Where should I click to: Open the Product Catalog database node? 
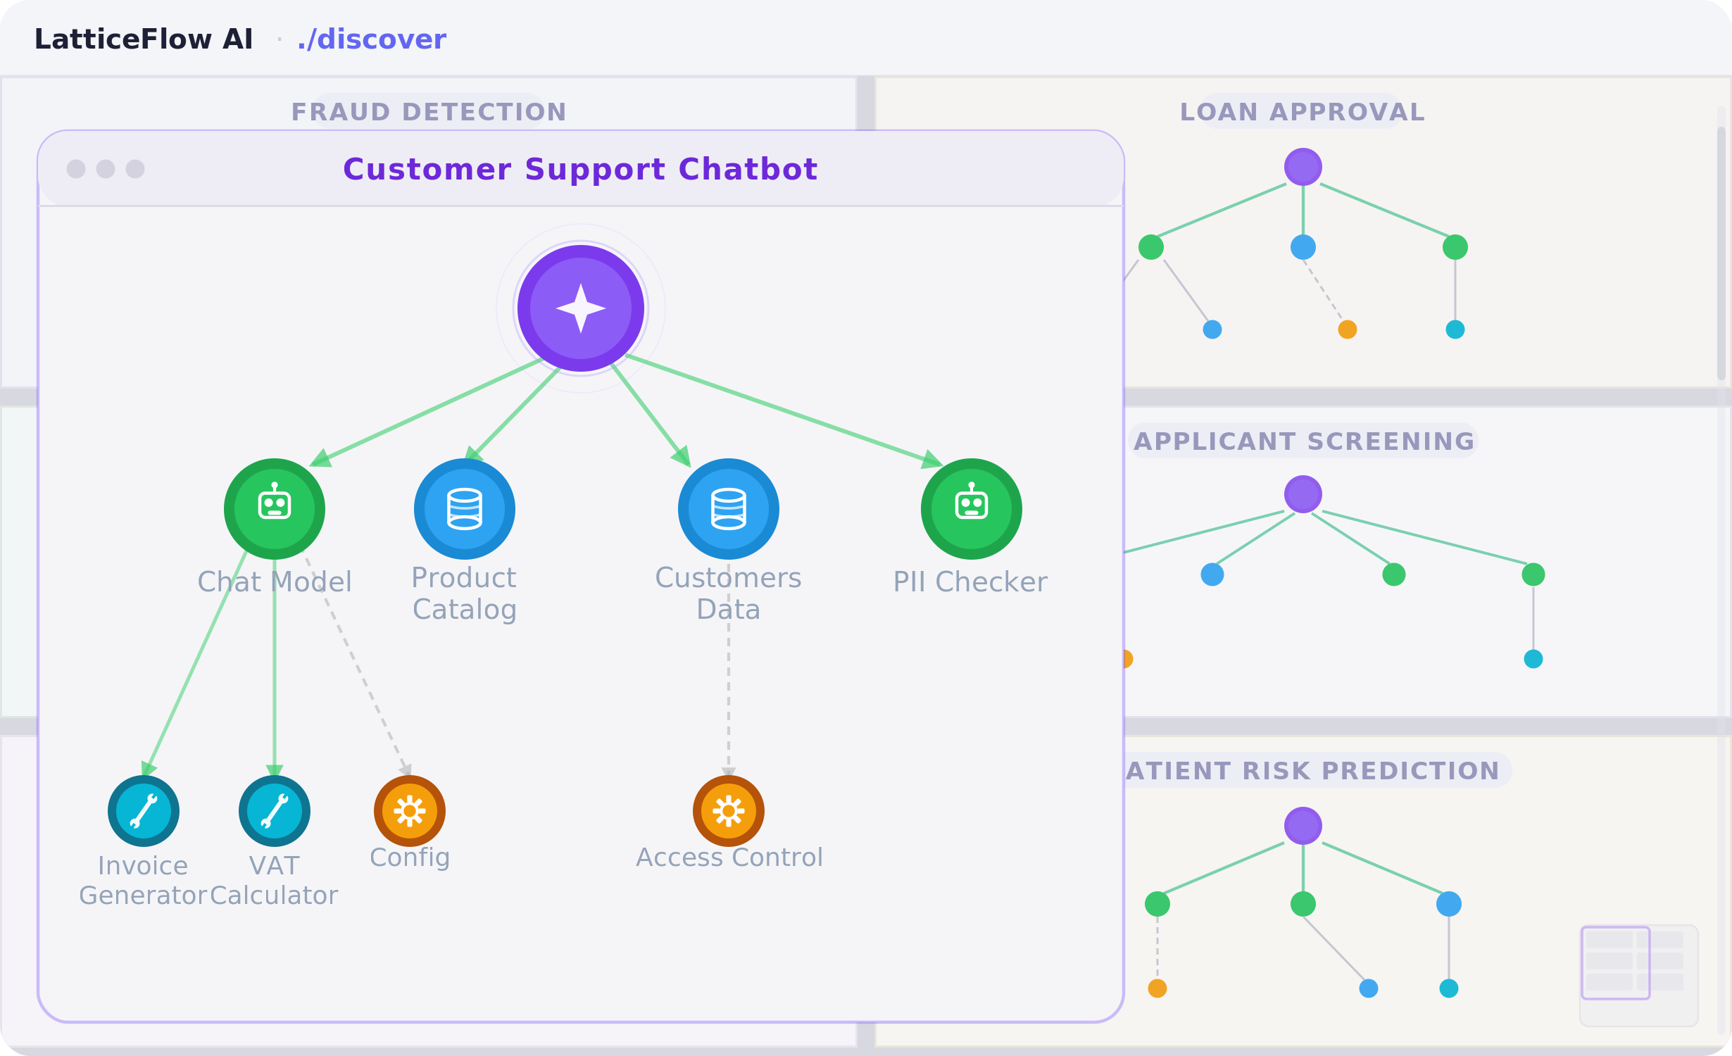pos(465,508)
